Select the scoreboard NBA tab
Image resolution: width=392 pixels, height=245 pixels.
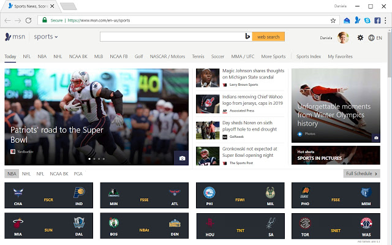coord(12,174)
